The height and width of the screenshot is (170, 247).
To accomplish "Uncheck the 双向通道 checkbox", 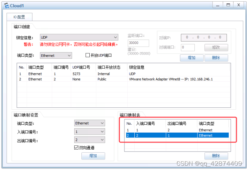I will tap(76, 148).
